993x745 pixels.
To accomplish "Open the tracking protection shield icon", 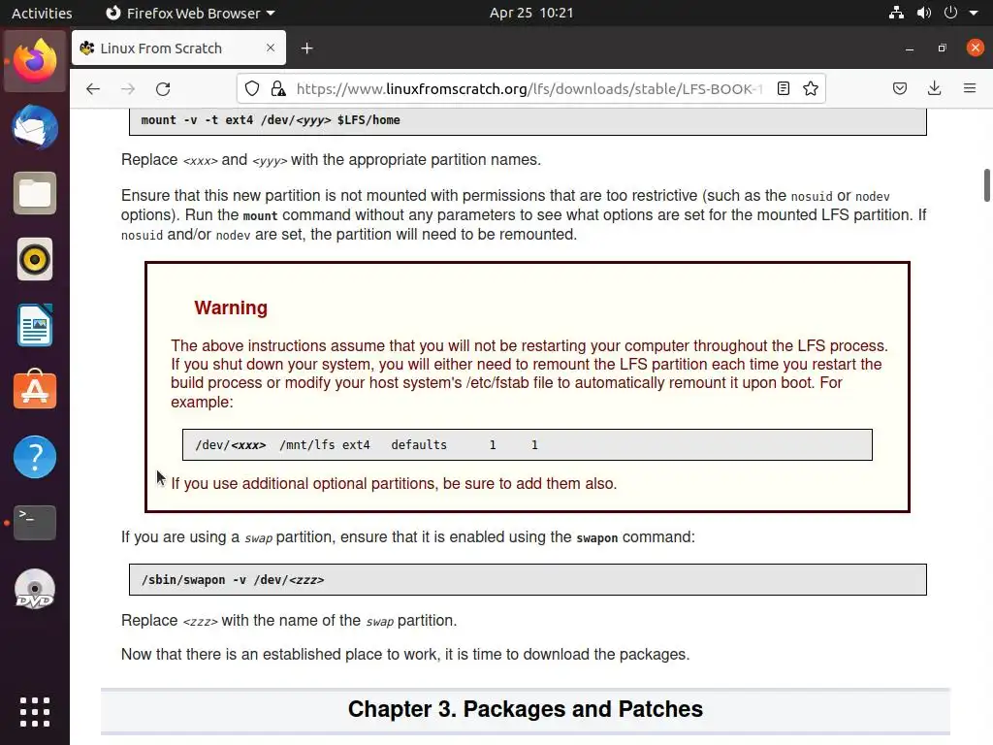I will pos(252,88).
